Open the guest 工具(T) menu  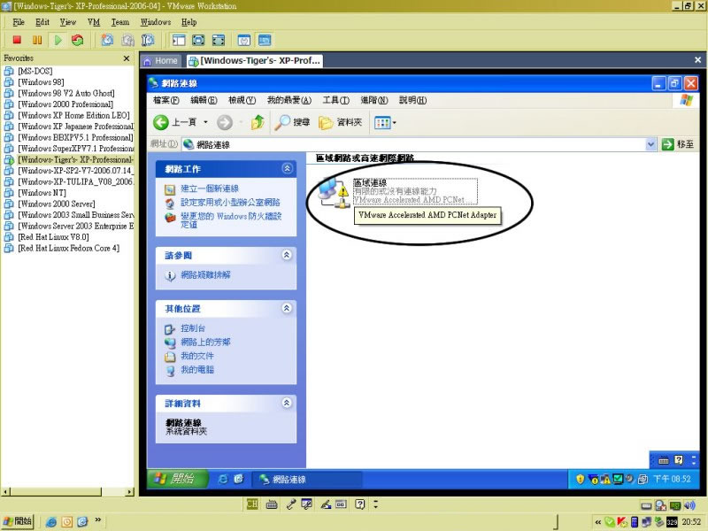[x=336, y=100]
